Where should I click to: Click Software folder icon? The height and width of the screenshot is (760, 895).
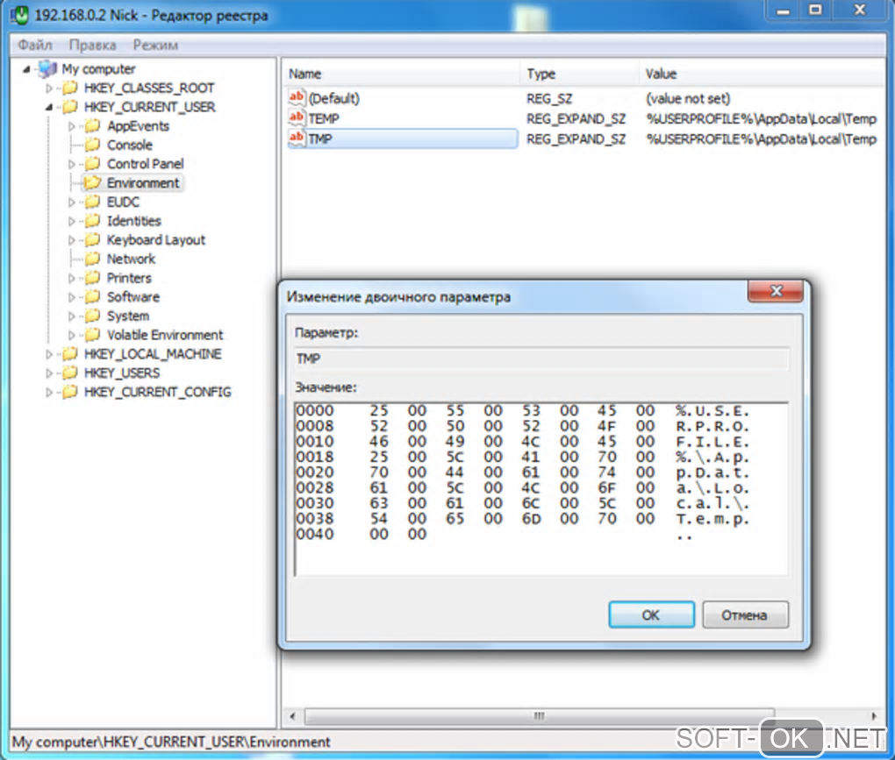pos(92,296)
